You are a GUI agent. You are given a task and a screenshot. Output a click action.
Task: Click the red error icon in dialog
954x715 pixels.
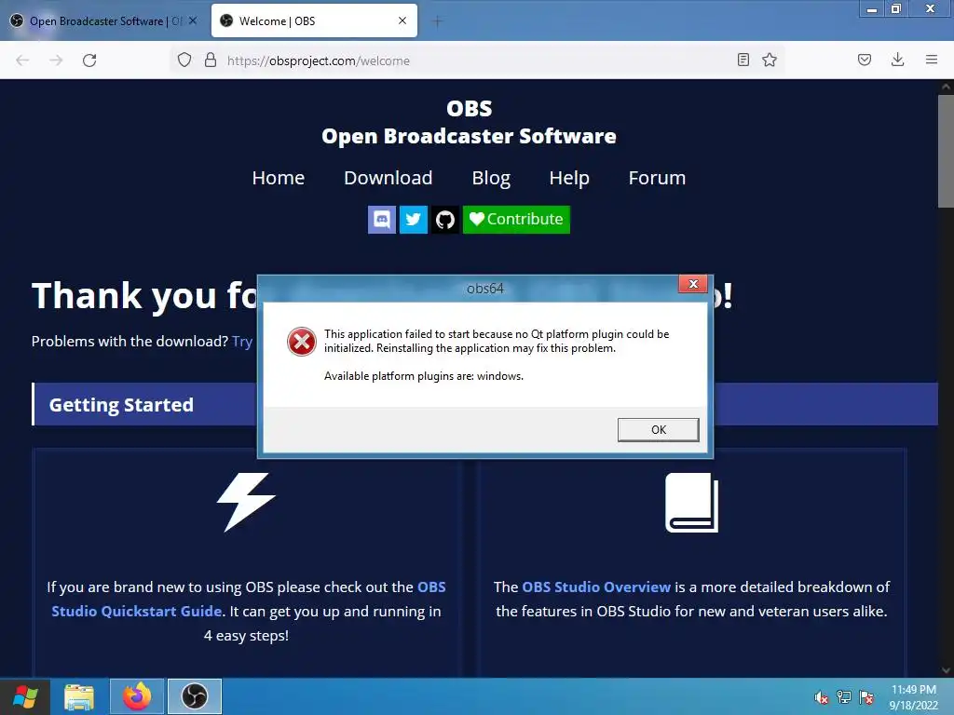pos(302,342)
